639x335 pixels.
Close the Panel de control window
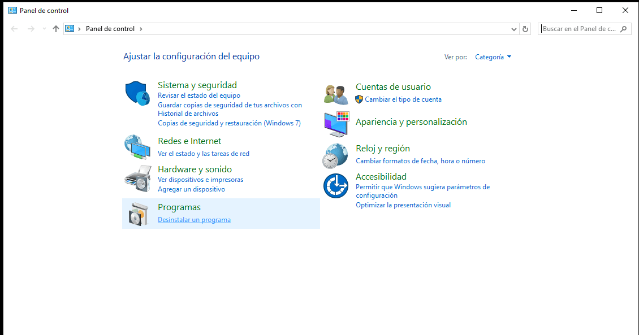pos(625,10)
